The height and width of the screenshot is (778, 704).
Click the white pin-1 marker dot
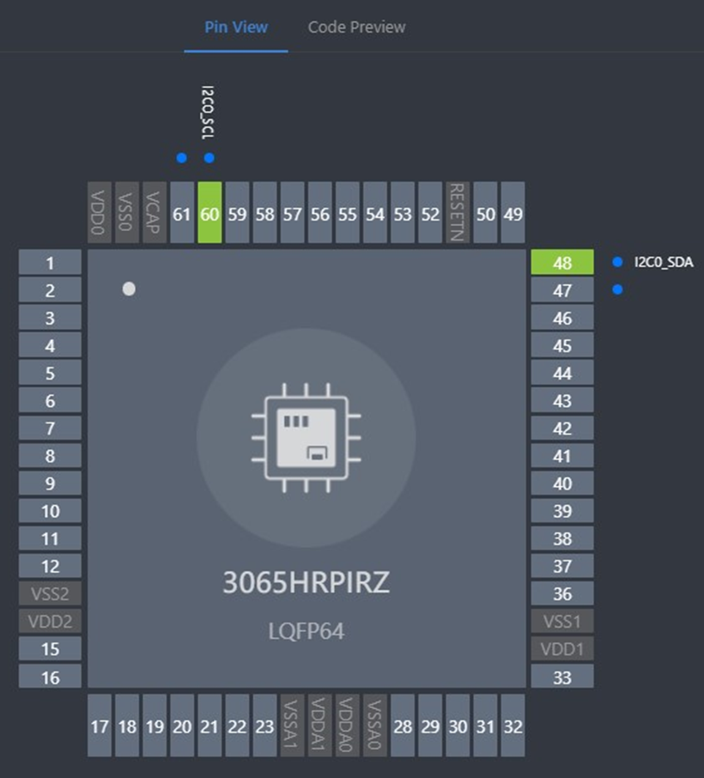(129, 289)
